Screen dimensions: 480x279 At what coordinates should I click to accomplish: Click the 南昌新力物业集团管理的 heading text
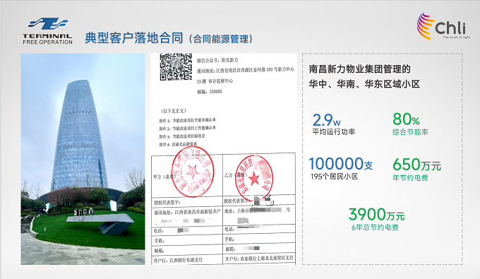click(x=360, y=69)
